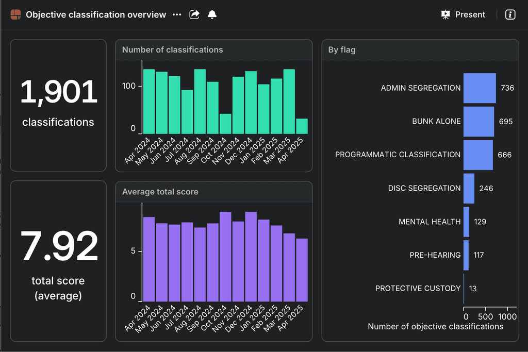Click the dashboard logo icon
This screenshot has width=528, height=352.
[15, 15]
